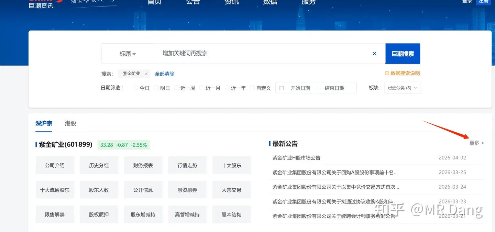Select the 财务报表 quick access card
This screenshot has width=495, height=232.
coord(143,165)
